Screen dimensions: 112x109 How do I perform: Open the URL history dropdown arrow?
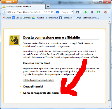(49, 12)
